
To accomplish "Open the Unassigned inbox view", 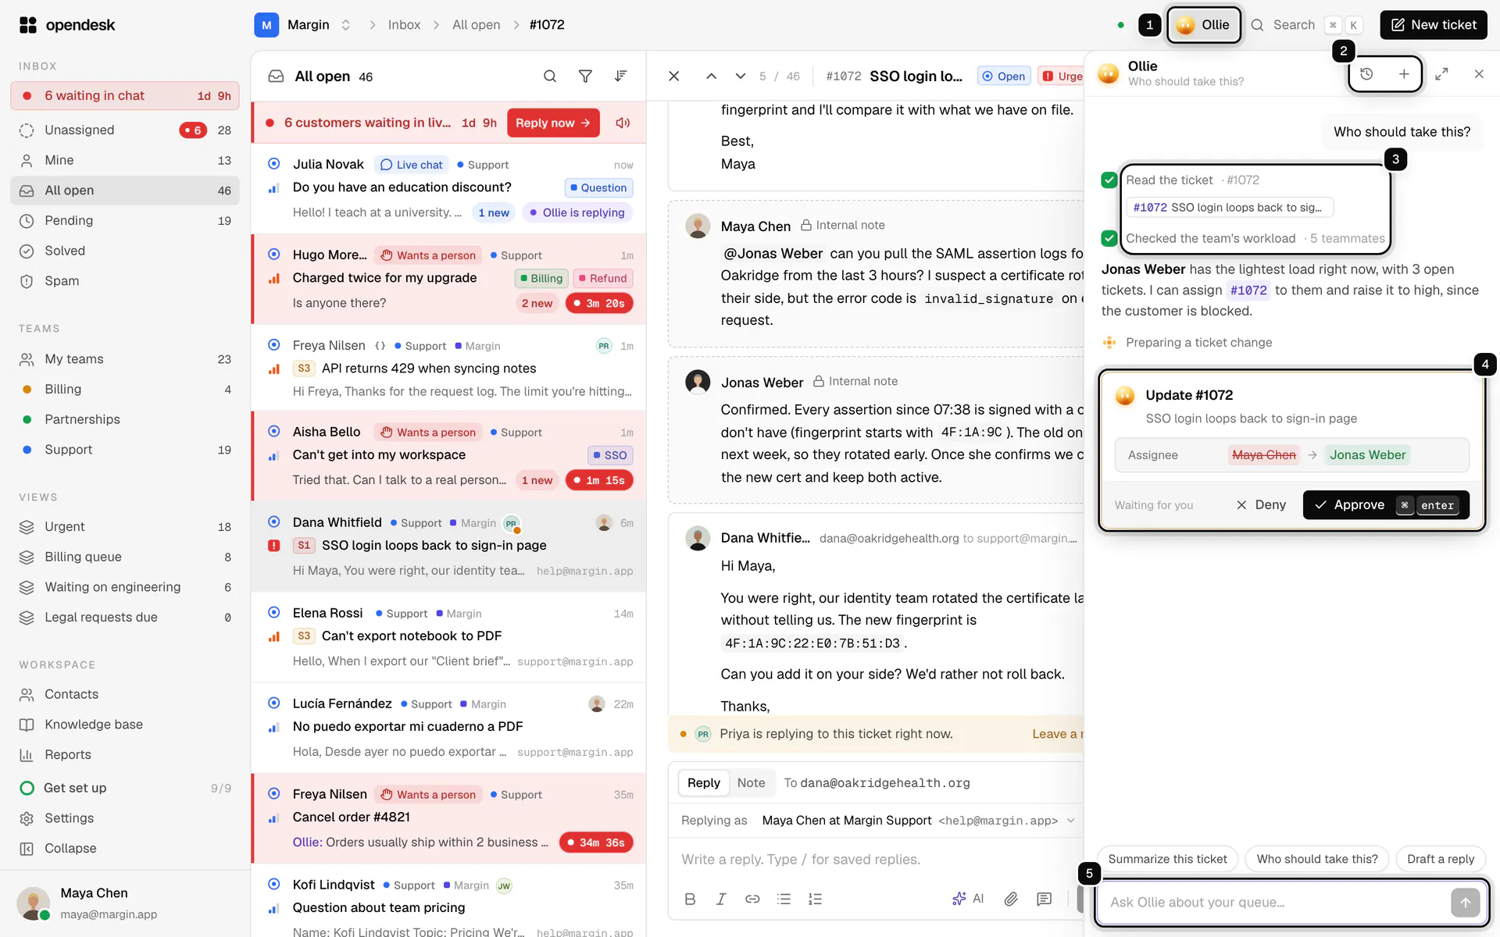I will pyautogui.click(x=125, y=130).
